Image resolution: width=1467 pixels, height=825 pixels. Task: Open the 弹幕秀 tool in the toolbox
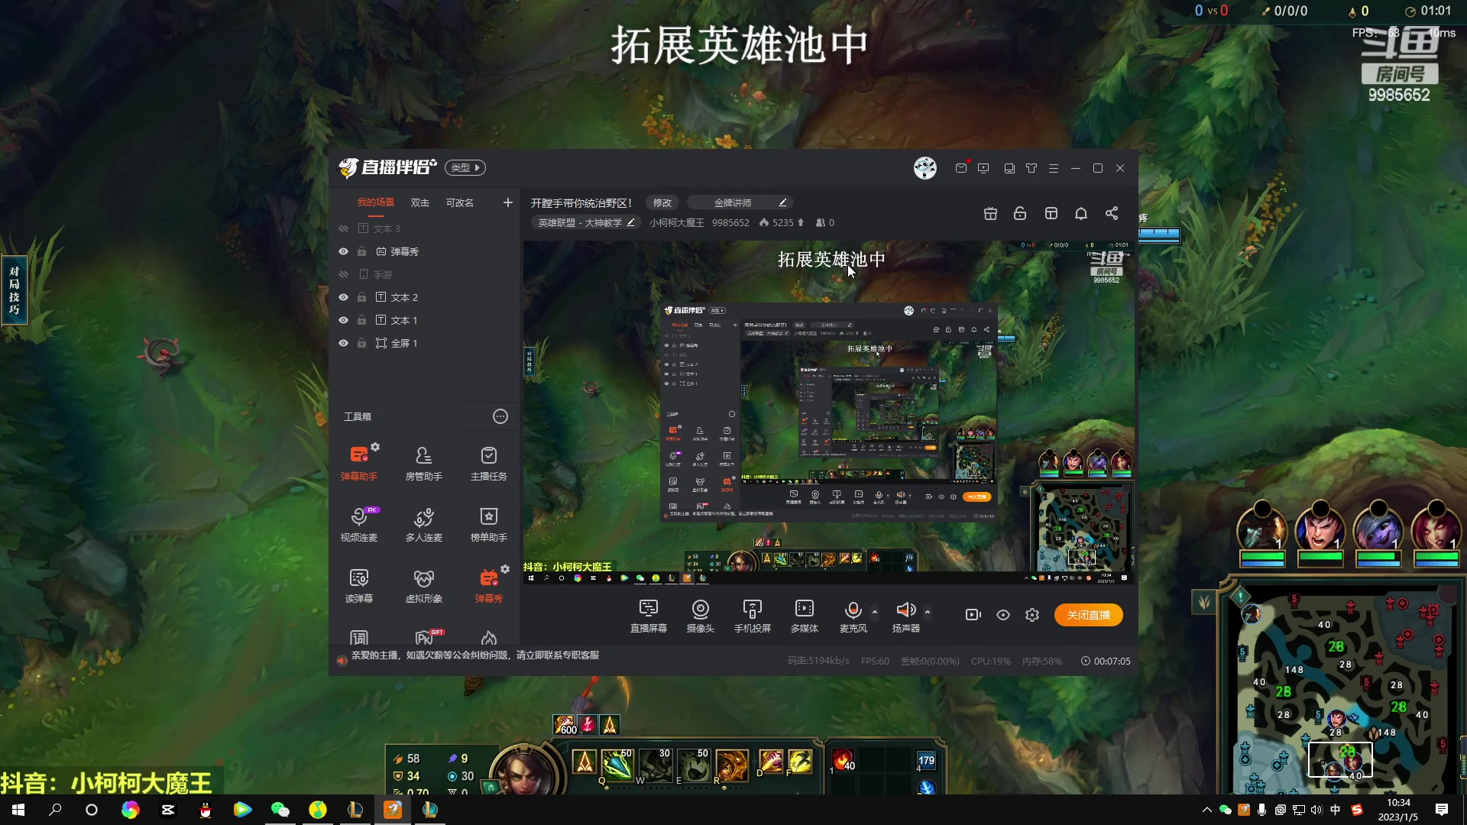[x=488, y=585]
